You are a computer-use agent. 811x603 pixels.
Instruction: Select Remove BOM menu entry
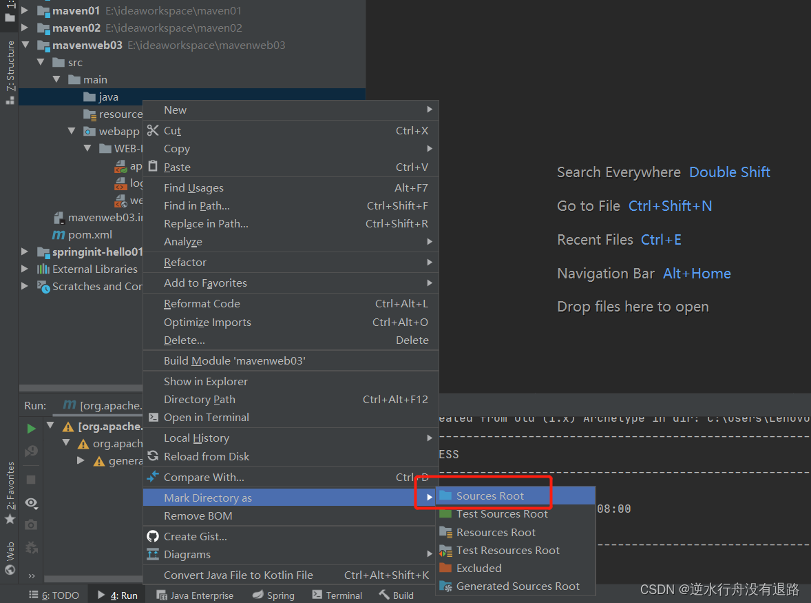[291, 515]
